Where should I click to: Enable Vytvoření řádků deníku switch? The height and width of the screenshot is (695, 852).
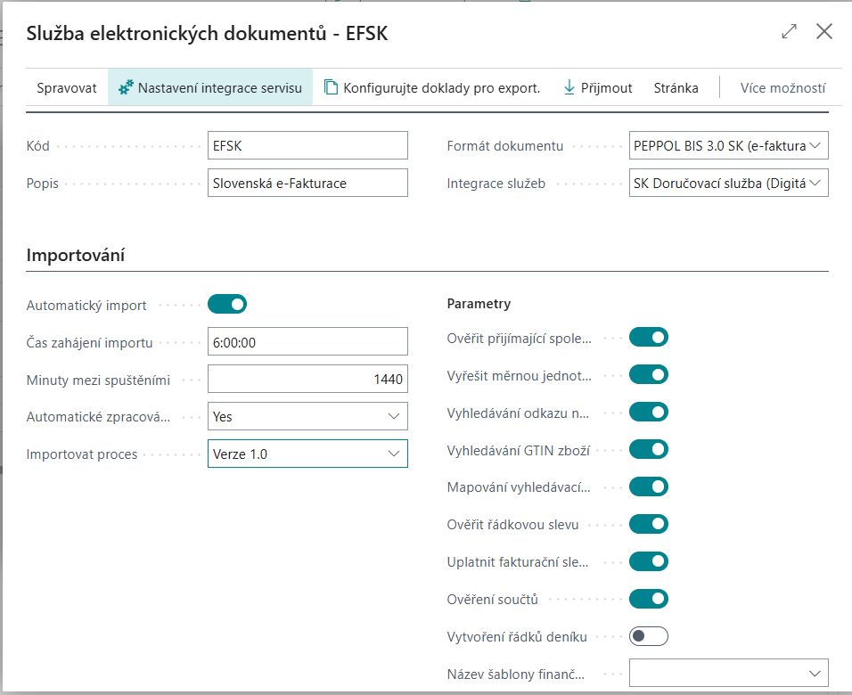649,636
